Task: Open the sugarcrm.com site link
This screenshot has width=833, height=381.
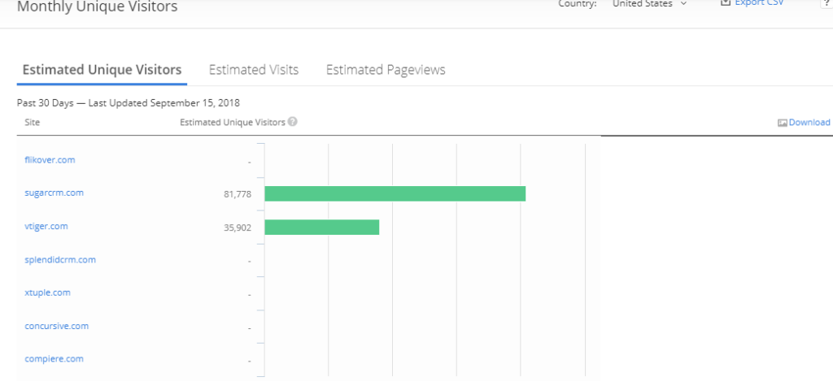Action: click(55, 193)
